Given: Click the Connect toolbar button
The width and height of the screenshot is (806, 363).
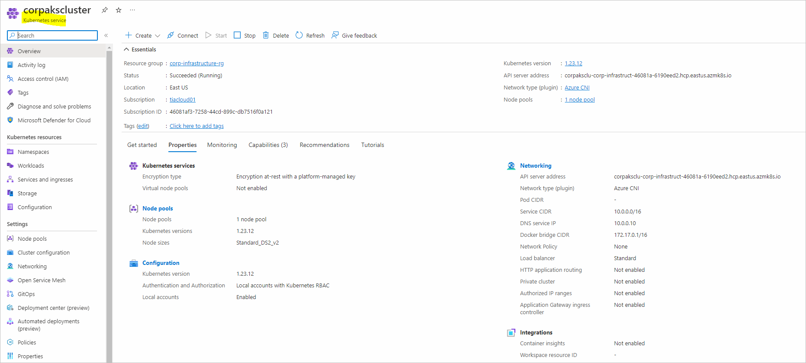Looking at the screenshot, I should pos(183,35).
